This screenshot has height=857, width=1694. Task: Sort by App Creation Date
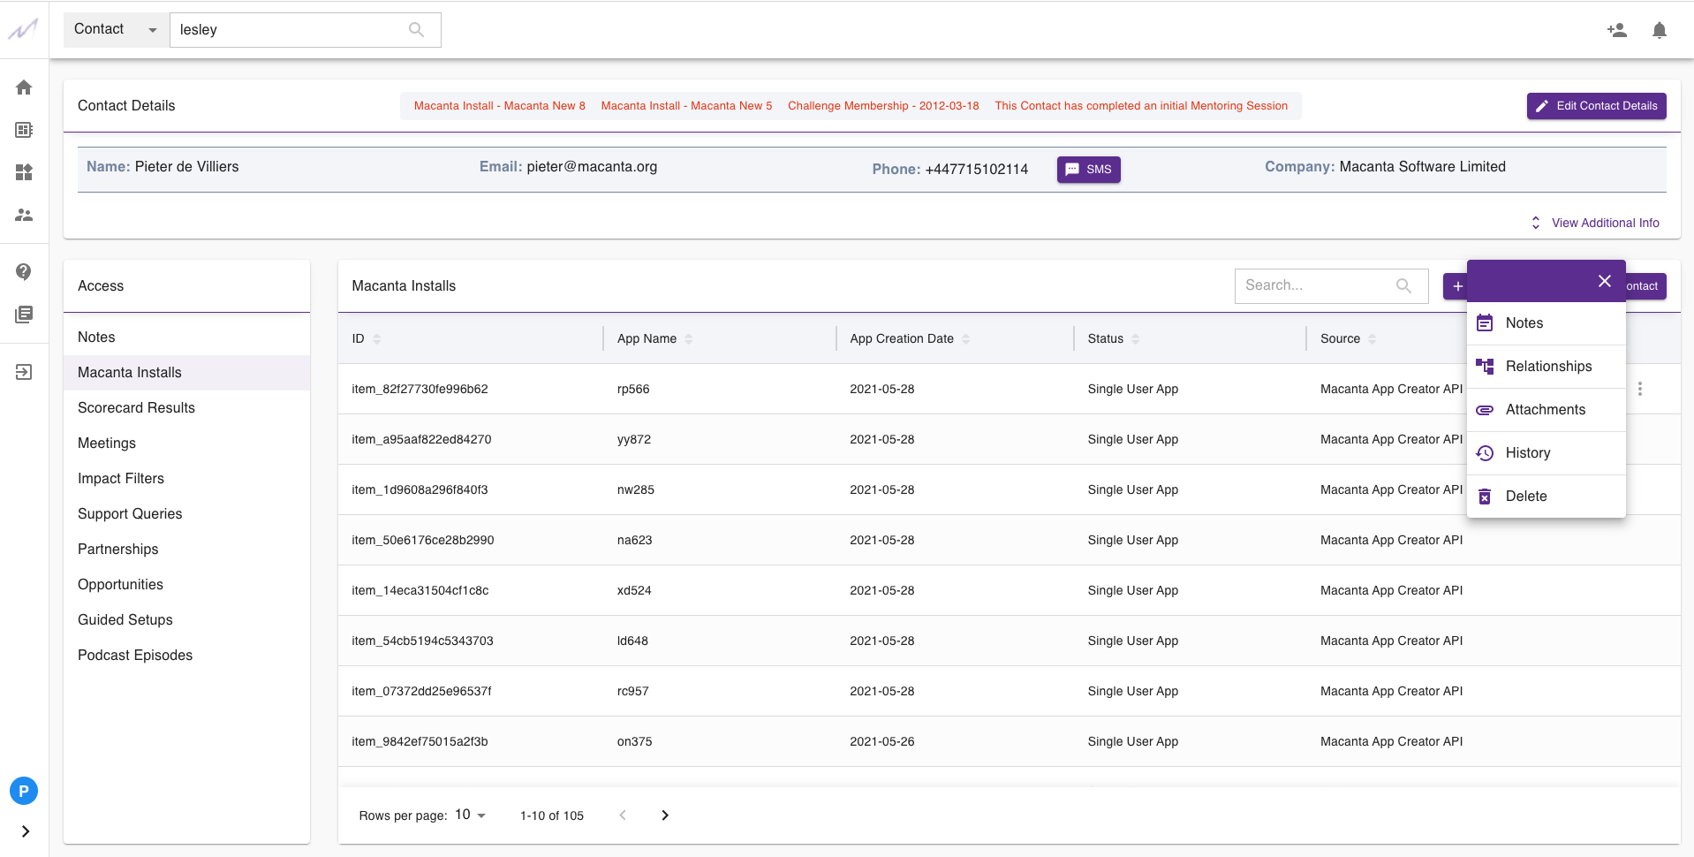(x=965, y=338)
